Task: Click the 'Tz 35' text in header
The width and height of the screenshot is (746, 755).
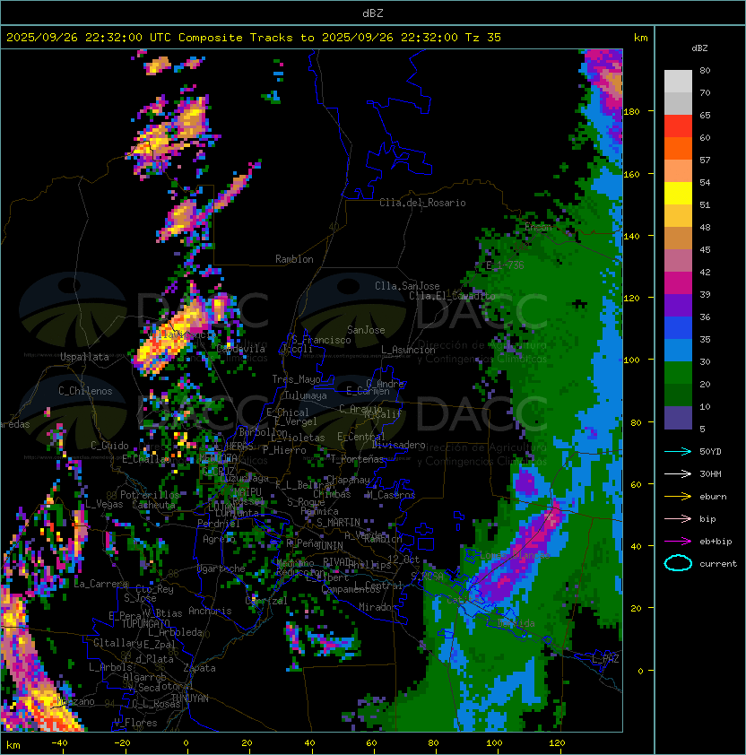Action: [482, 37]
